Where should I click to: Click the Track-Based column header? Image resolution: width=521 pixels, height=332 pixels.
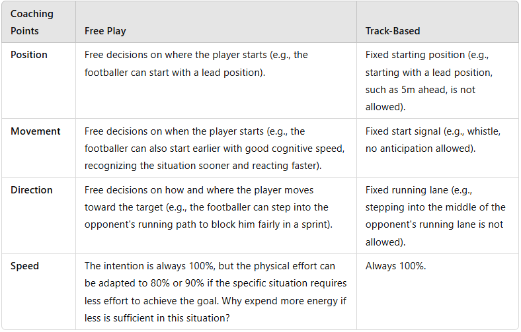point(393,31)
